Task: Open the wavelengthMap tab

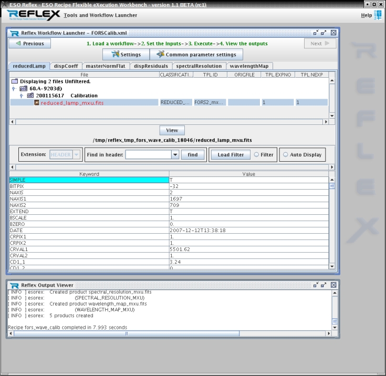Action: pos(249,66)
